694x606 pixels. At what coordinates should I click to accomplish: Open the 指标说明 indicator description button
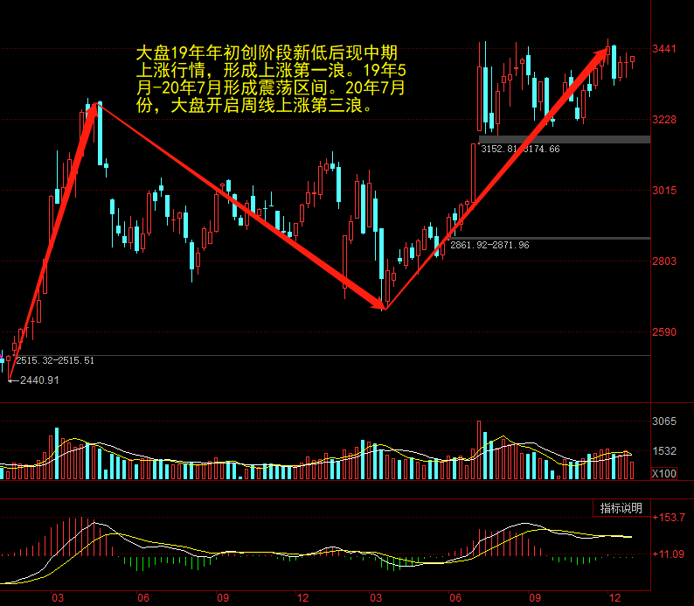pyautogui.click(x=621, y=508)
